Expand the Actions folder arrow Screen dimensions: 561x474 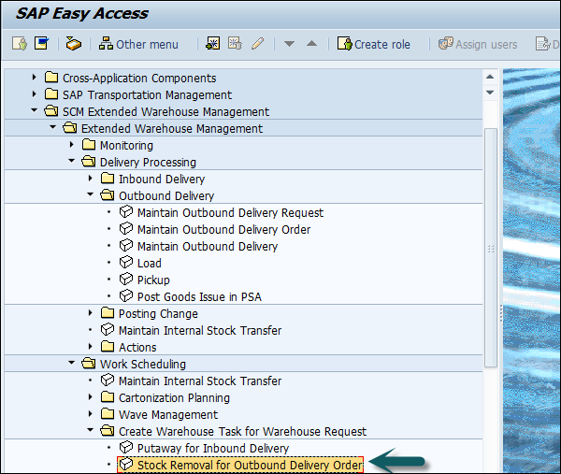coord(90,346)
